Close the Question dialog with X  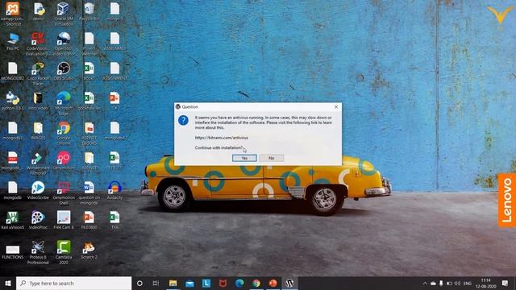[x=336, y=107]
